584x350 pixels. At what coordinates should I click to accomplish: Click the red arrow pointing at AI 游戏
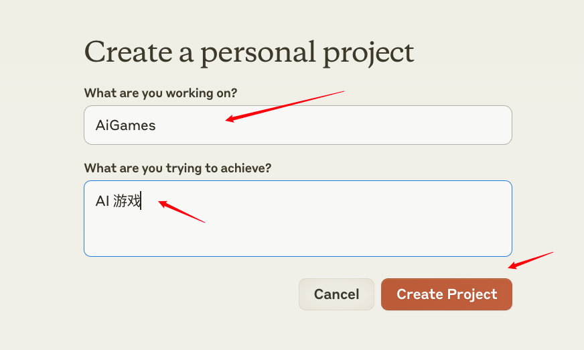[181, 211]
